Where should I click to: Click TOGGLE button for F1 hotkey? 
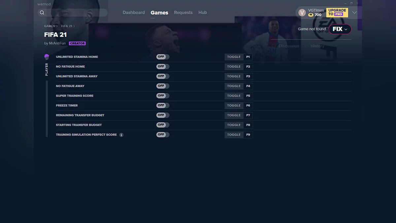[x=234, y=57]
